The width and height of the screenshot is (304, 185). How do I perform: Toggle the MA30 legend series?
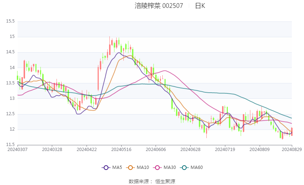pyautogui.click(x=165, y=167)
